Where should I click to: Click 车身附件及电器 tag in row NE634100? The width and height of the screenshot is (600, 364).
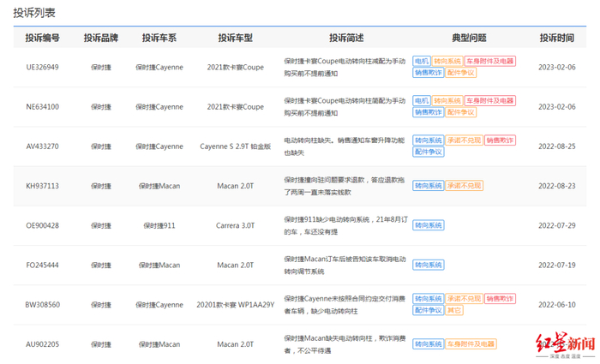pos(490,101)
